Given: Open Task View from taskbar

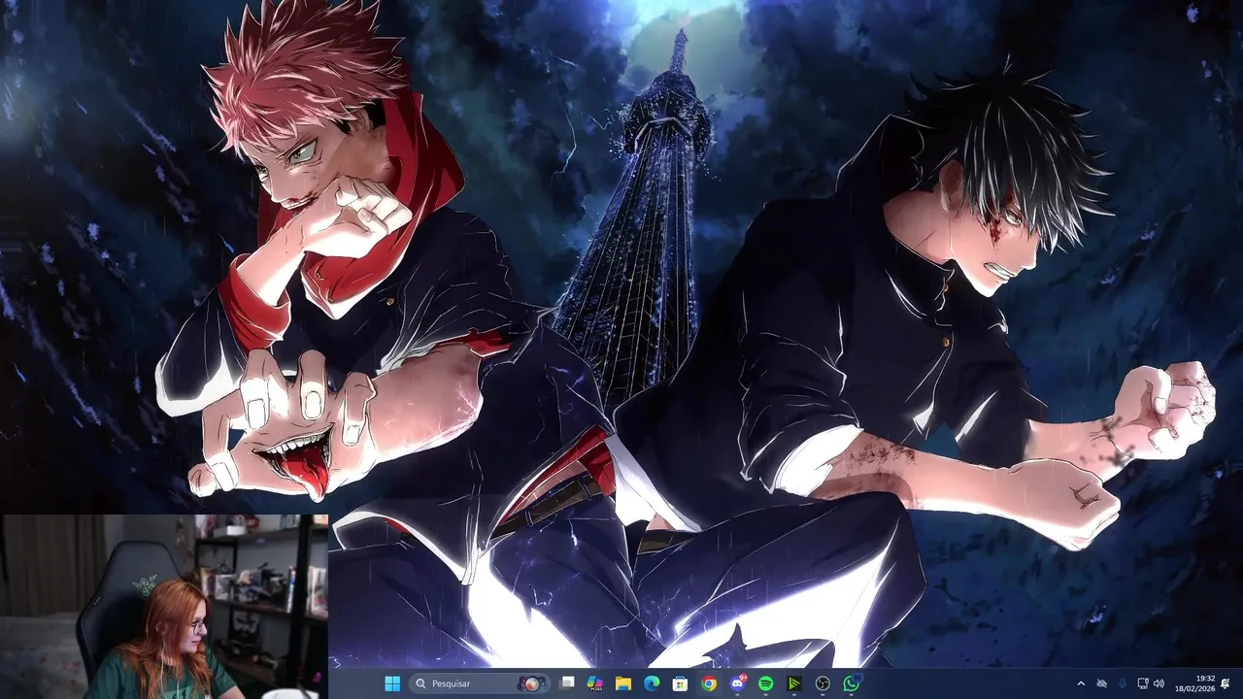Looking at the screenshot, I should [568, 683].
